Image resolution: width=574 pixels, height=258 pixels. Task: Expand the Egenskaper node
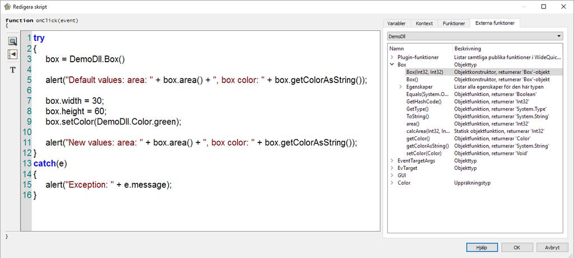coord(401,87)
